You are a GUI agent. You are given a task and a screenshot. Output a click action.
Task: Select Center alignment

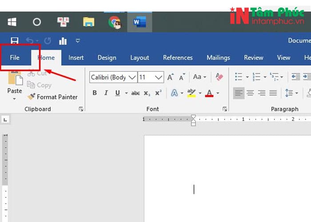(250, 93)
